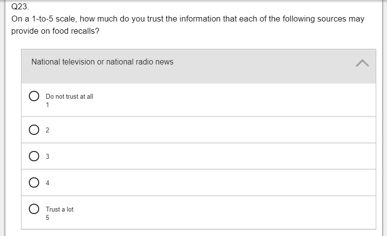Click the number 1 under "Do not trust at all"

[x=47, y=105]
